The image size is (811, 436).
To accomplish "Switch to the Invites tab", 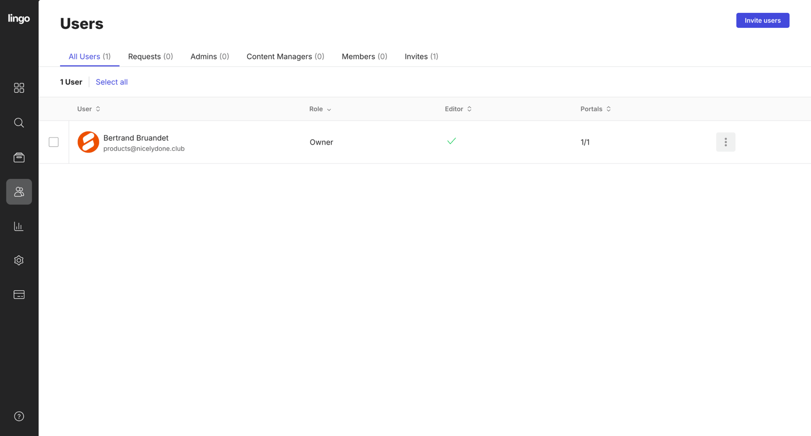I will (x=421, y=56).
